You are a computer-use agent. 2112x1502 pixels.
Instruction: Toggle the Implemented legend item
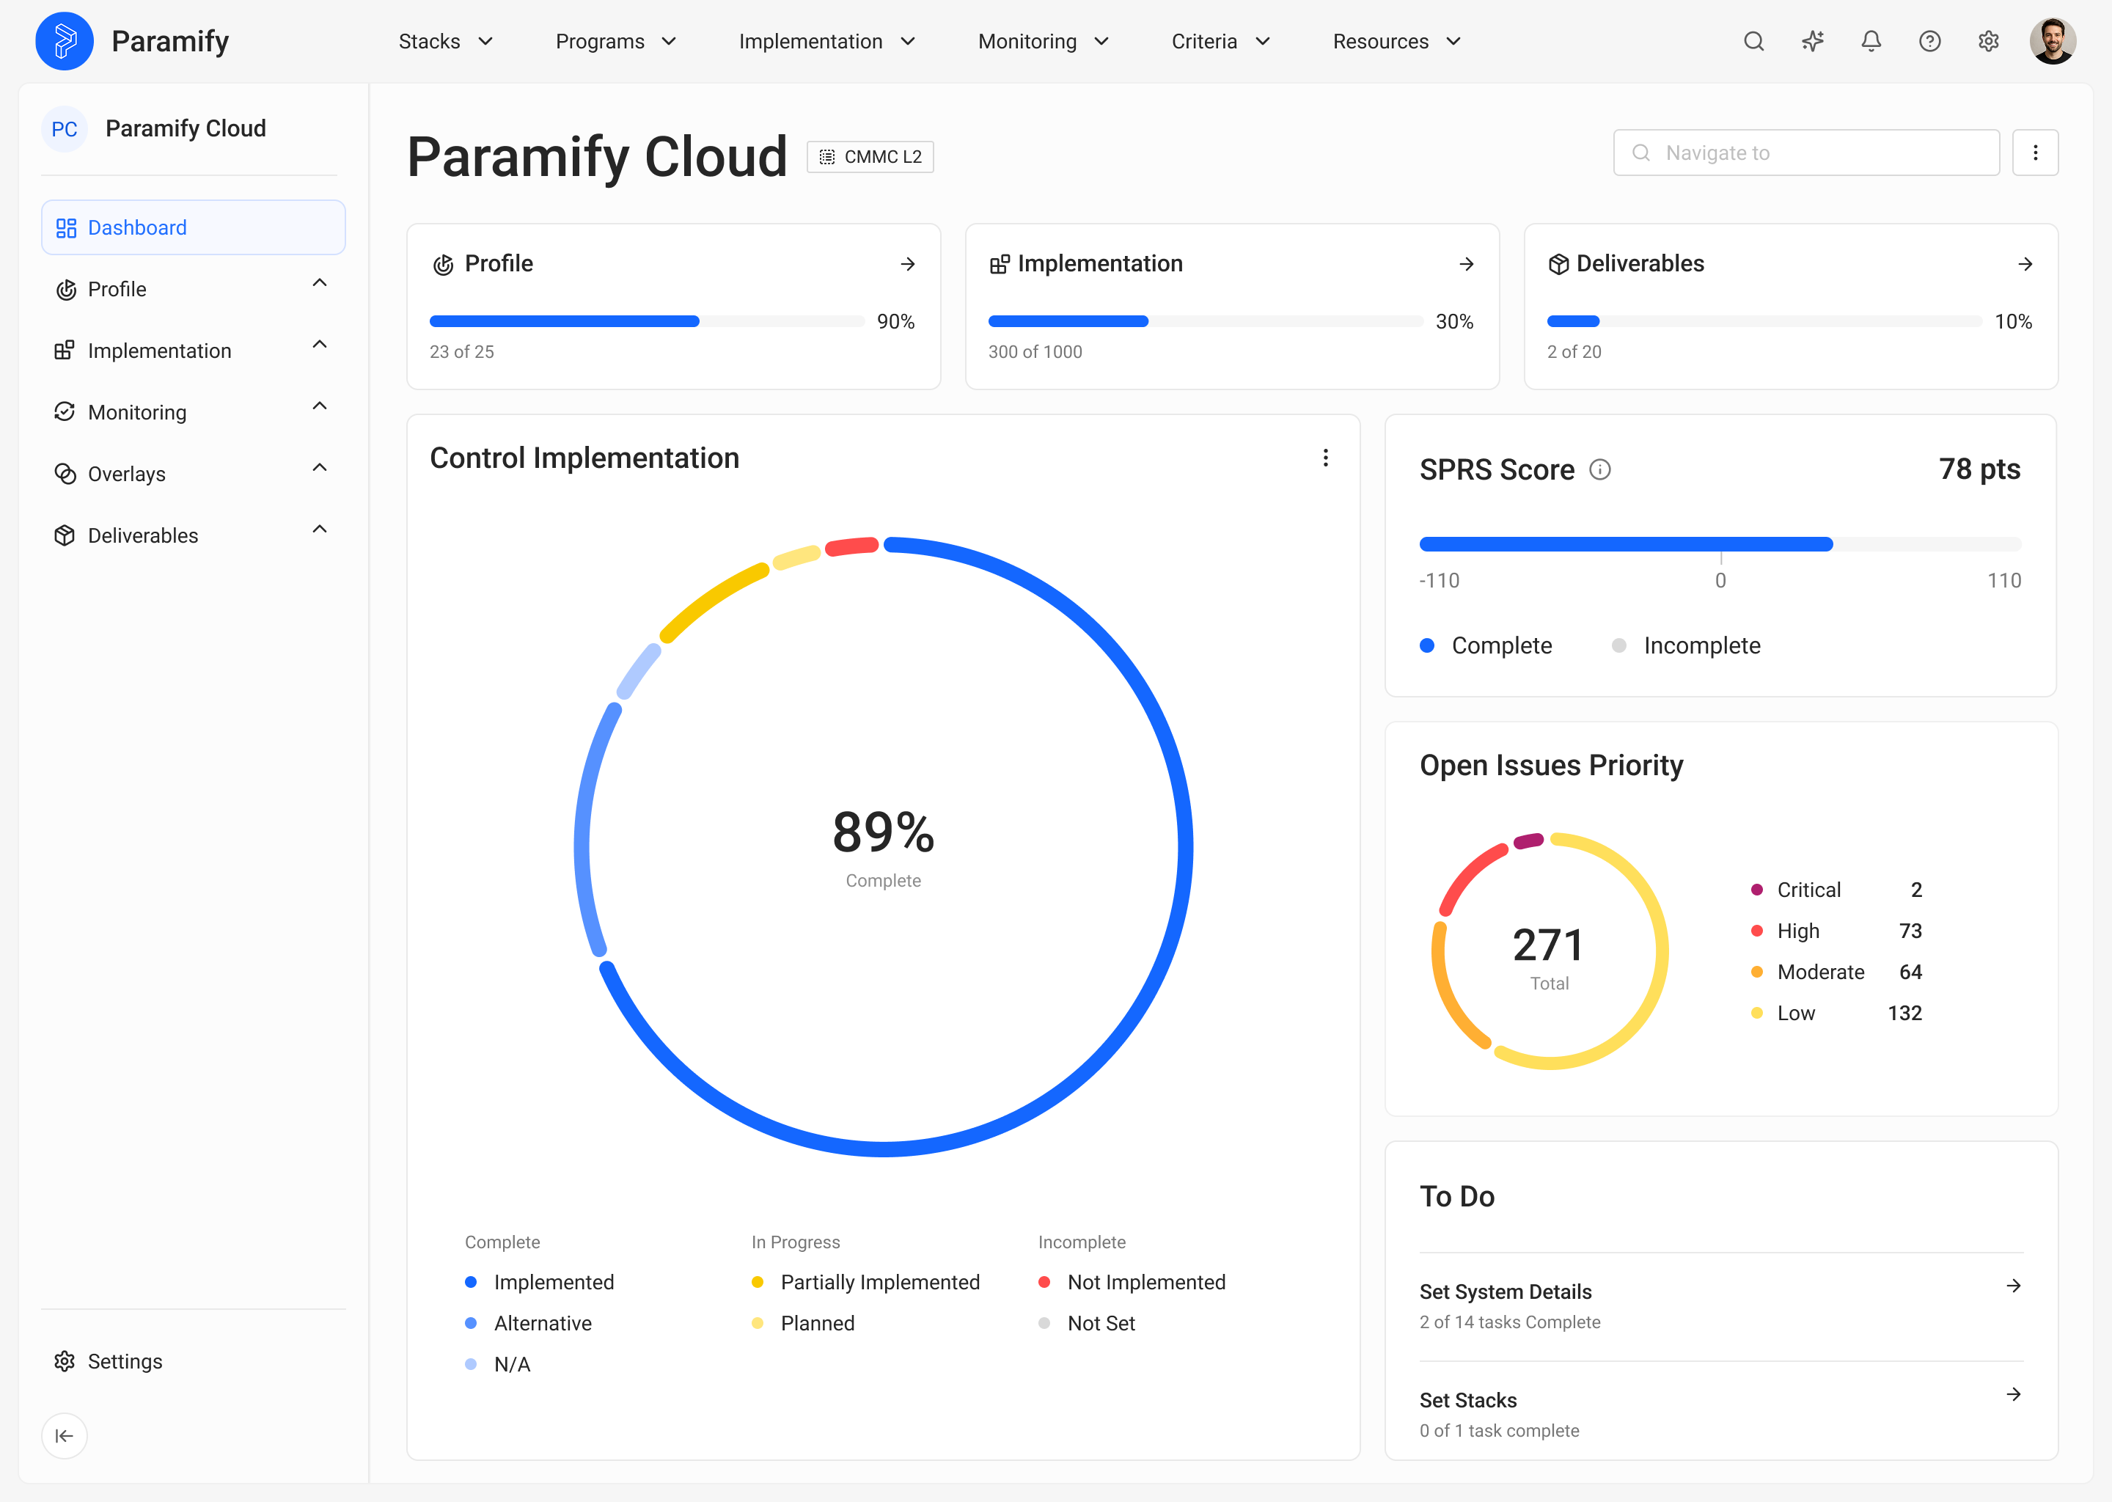[553, 1282]
